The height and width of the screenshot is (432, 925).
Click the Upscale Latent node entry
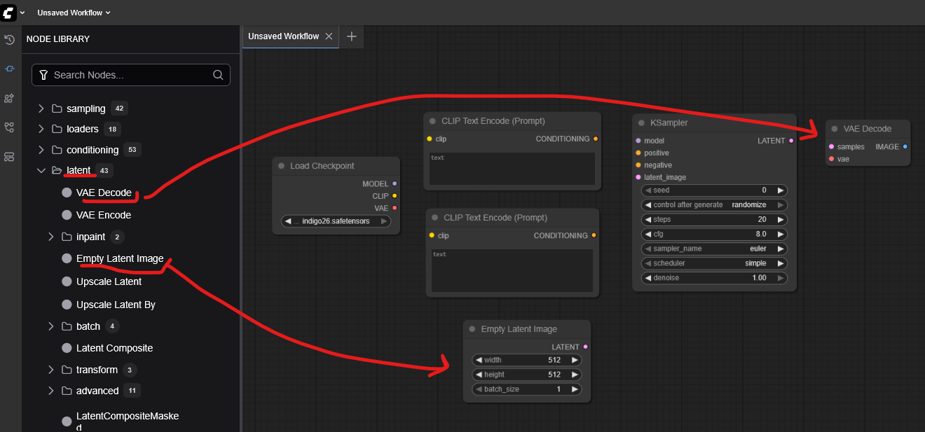(109, 281)
